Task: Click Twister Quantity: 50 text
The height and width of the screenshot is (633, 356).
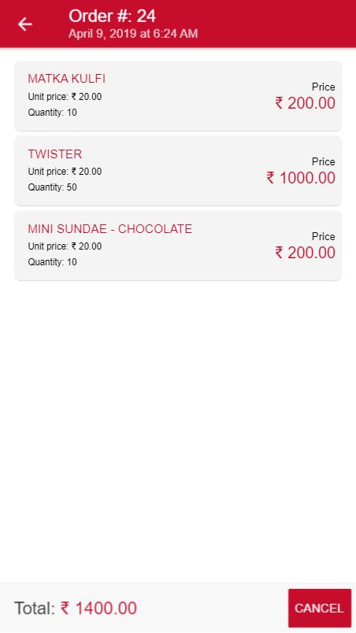Action: [52, 187]
